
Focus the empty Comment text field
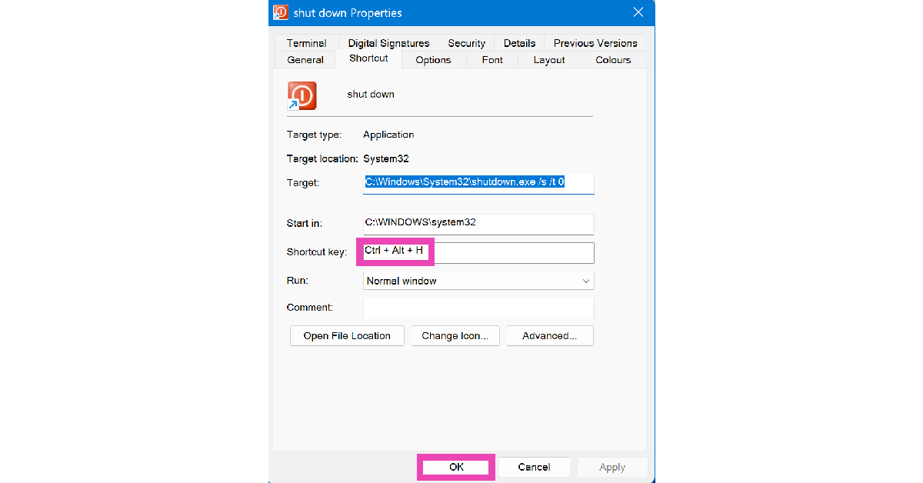point(478,308)
